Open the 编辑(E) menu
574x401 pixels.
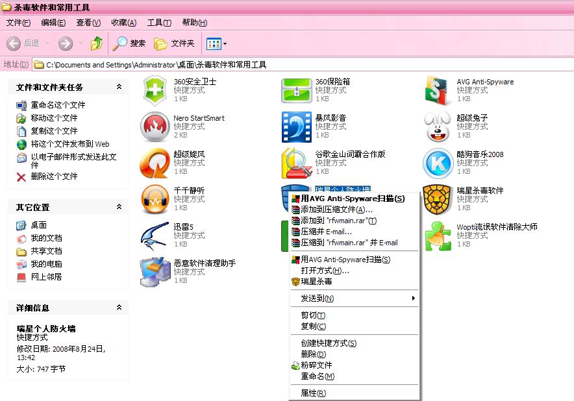53,23
